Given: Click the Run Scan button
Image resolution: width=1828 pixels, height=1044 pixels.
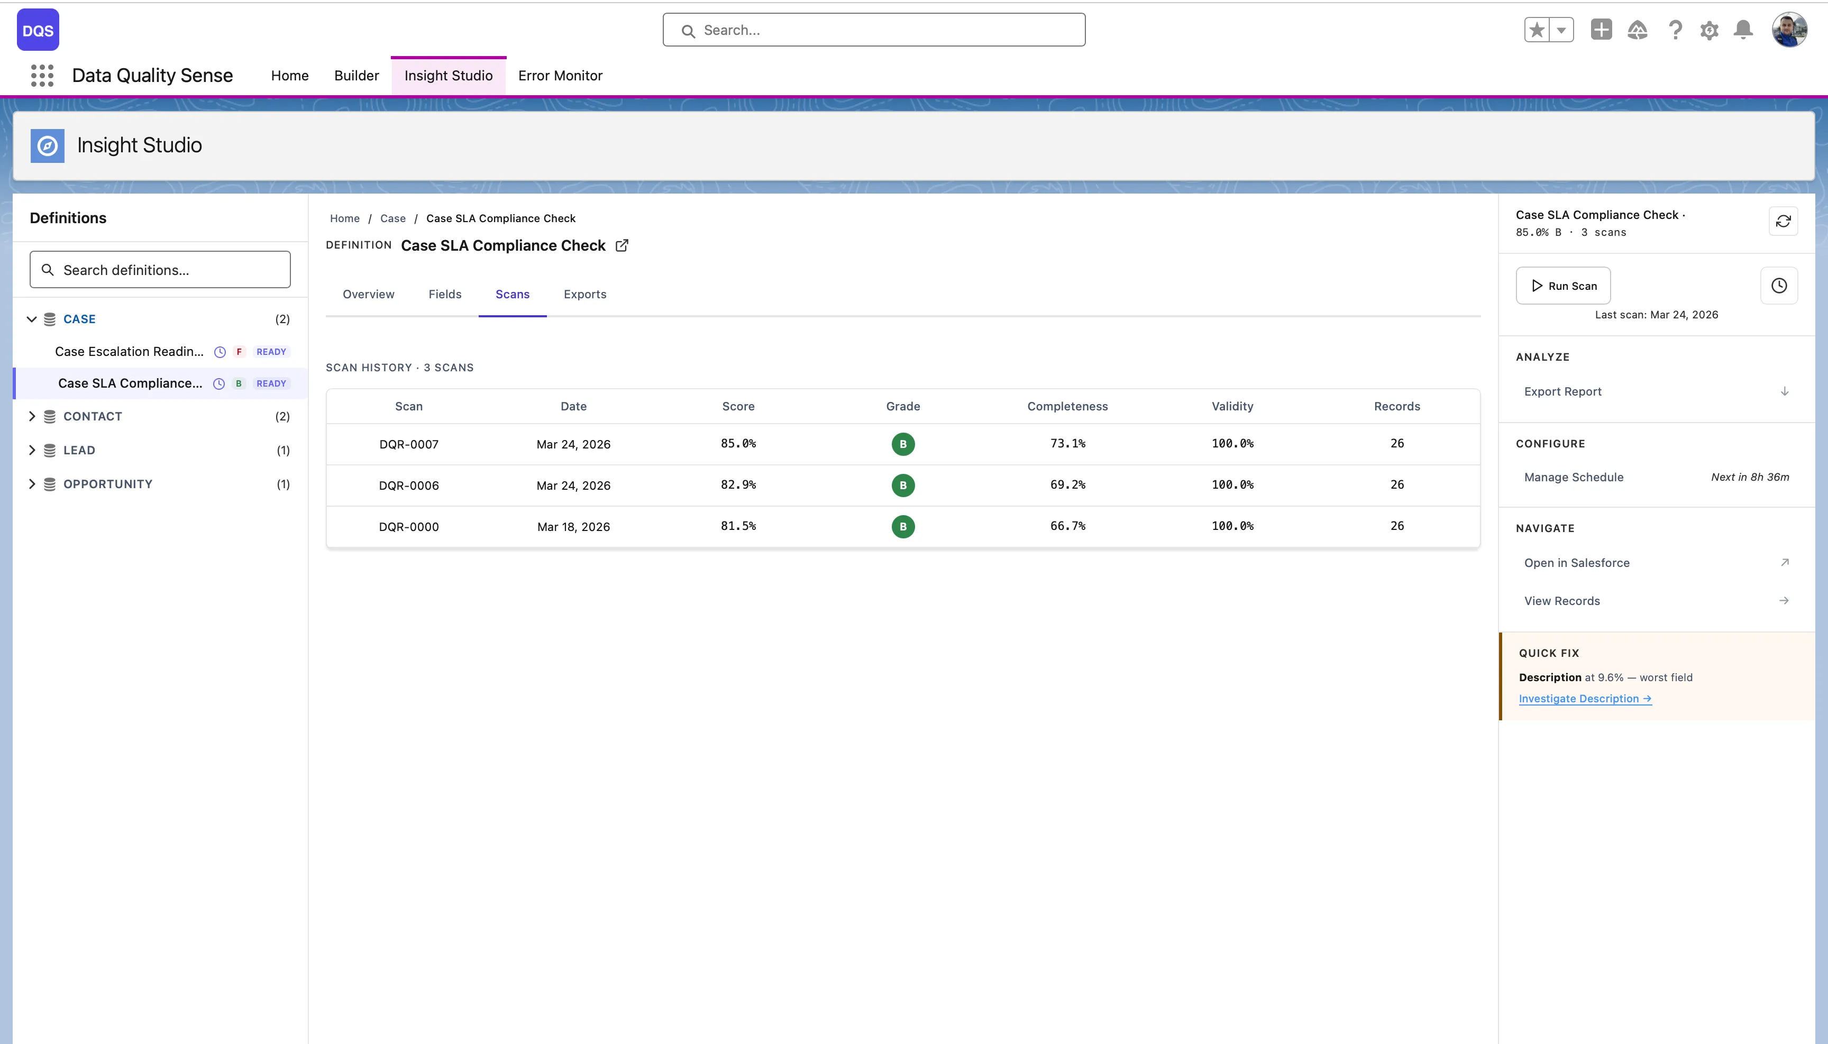Looking at the screenshot, I should tap(1564, 286).
